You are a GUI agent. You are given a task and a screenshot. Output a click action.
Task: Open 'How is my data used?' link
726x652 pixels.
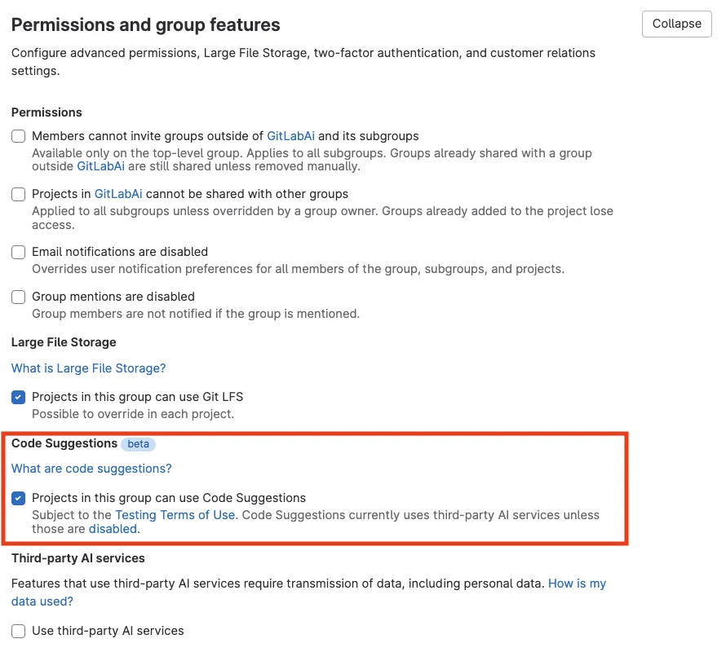click(x=576, y=584)
